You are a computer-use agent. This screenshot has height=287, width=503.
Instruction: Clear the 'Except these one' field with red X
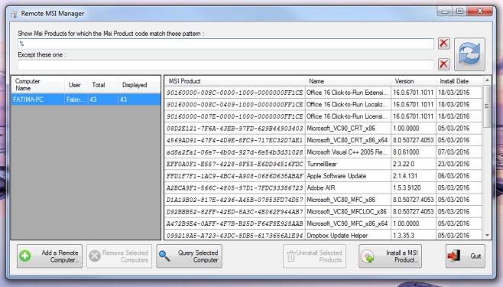point(443,64)
